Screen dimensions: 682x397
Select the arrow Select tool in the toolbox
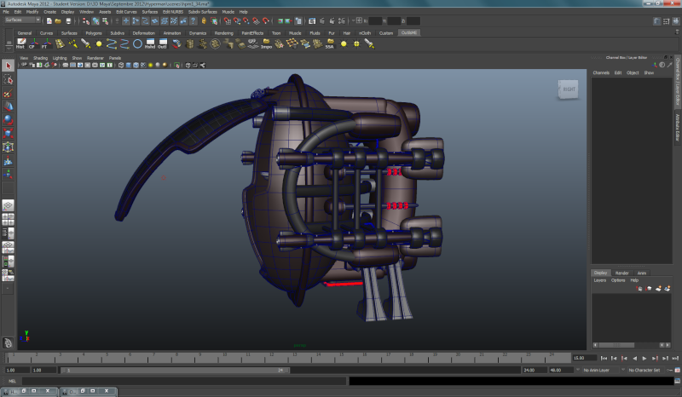pos(8,66)
